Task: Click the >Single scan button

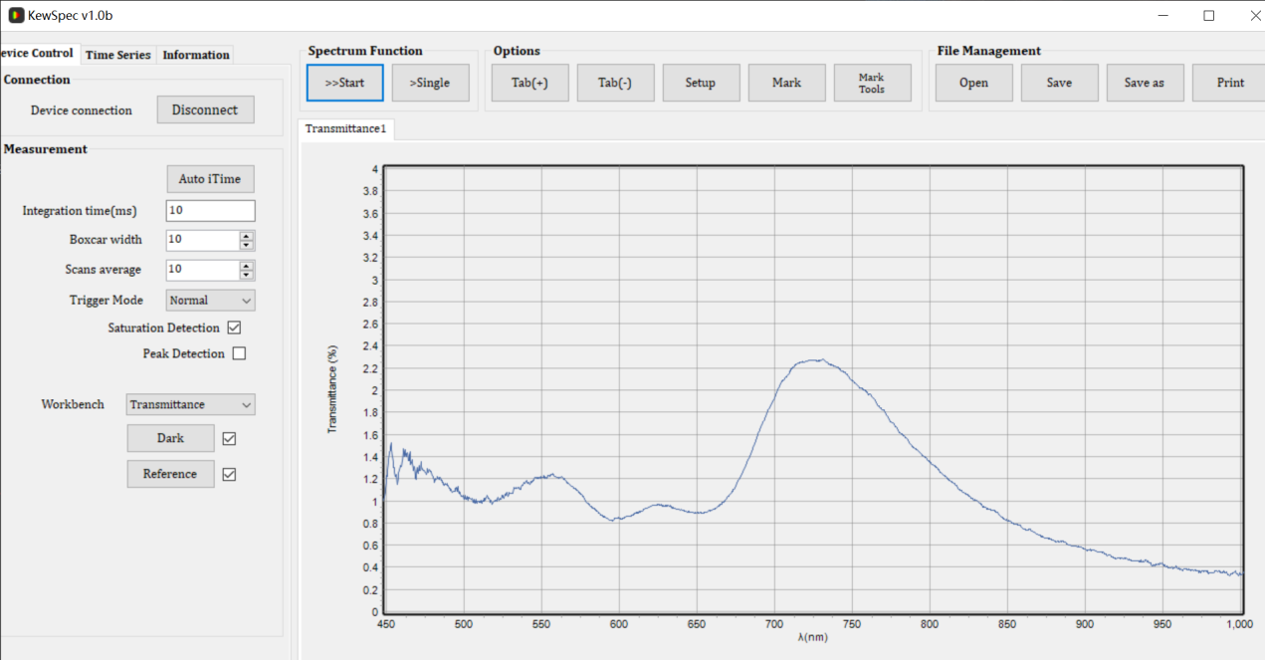Action: (430, 83)
